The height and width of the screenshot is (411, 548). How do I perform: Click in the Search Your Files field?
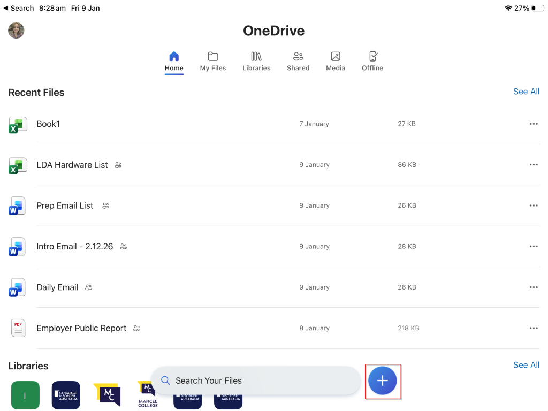tap(256, 380)
